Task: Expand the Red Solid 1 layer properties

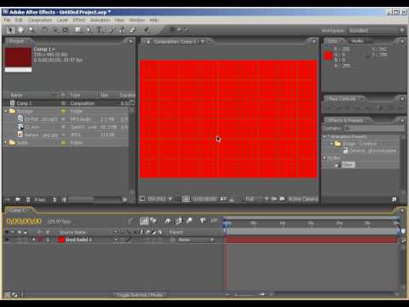Action: (33, 240)
